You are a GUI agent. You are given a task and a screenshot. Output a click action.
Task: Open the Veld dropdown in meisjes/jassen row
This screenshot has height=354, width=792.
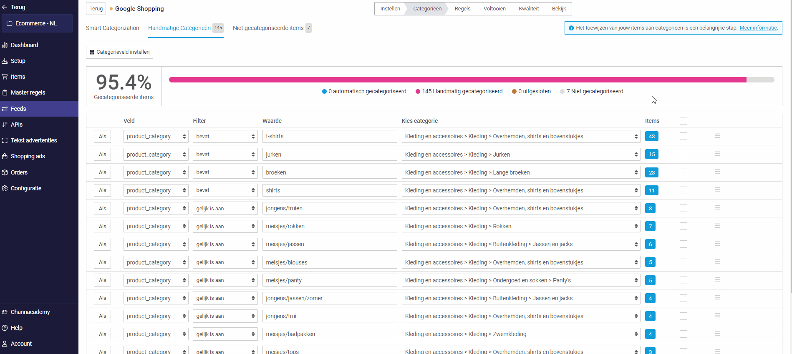156,244
